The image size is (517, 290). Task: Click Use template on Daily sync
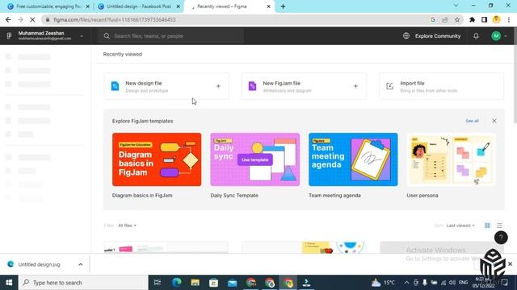pos(255,159)
